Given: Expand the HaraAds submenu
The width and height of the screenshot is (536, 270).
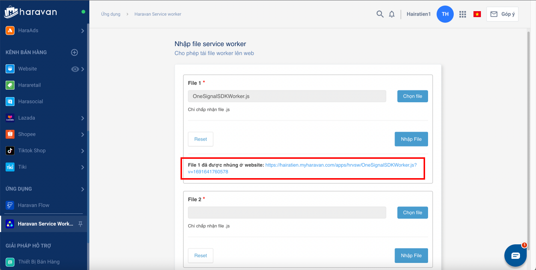Looking at the screenshot, I should pos(82,31).
